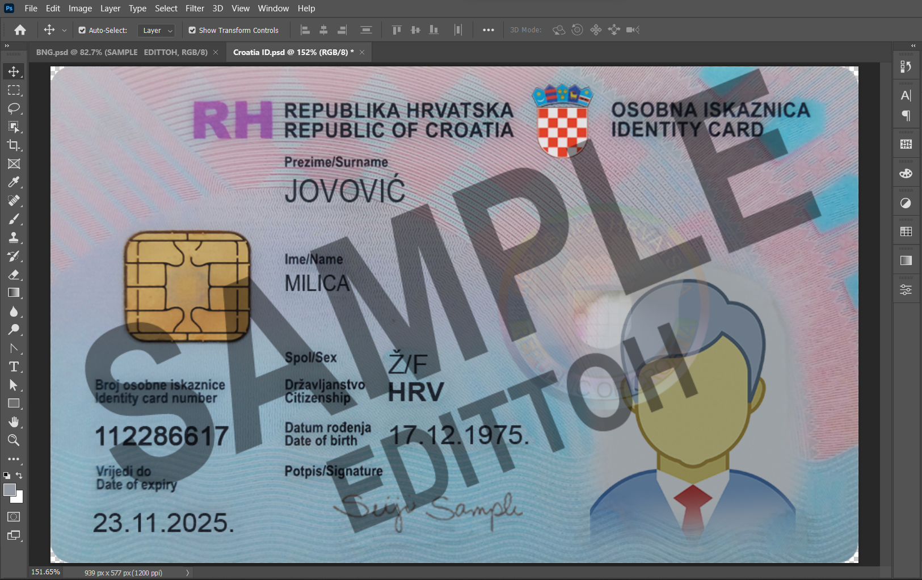Select the Eraser tool

point(14,275)
